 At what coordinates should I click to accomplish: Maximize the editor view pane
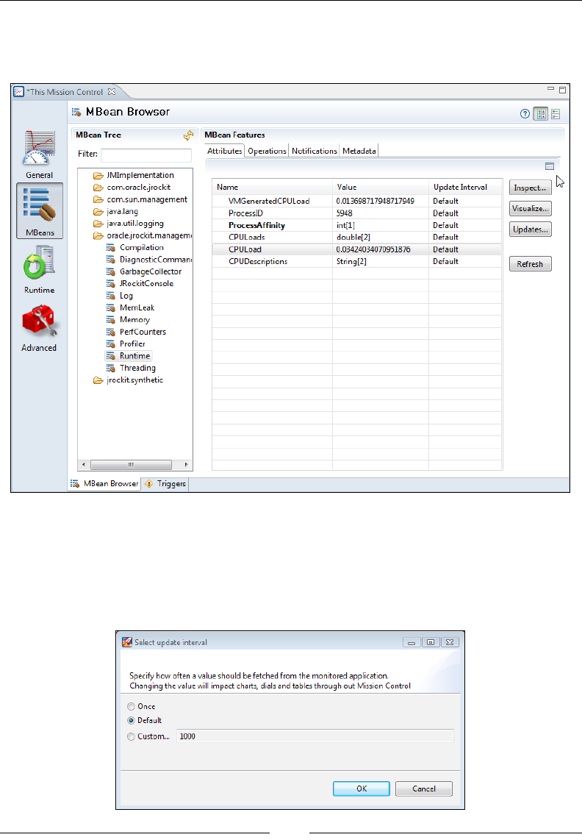coord(562,90)
